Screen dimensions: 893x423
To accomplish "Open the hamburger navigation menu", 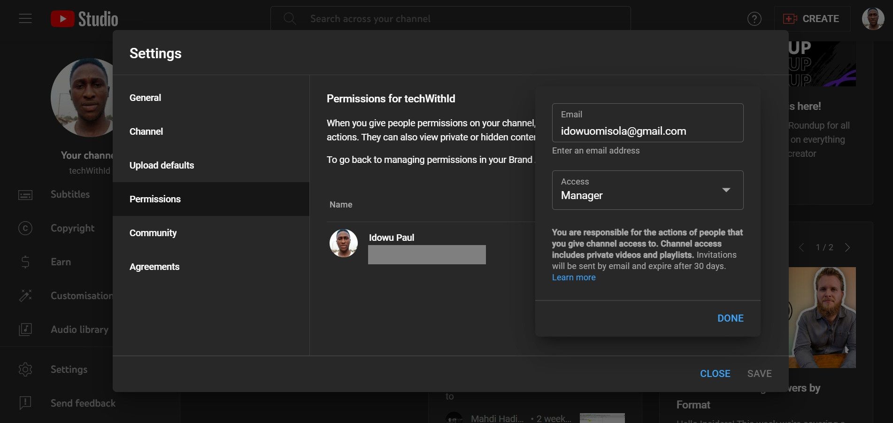I will pos(24,18).
